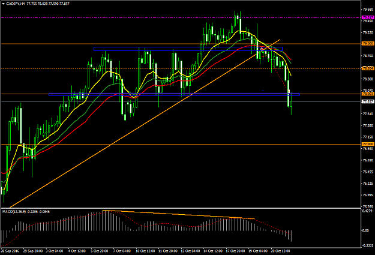
Task: Select the CADJPY,H4 symbol title text
Action: click(x=16, y=4)
